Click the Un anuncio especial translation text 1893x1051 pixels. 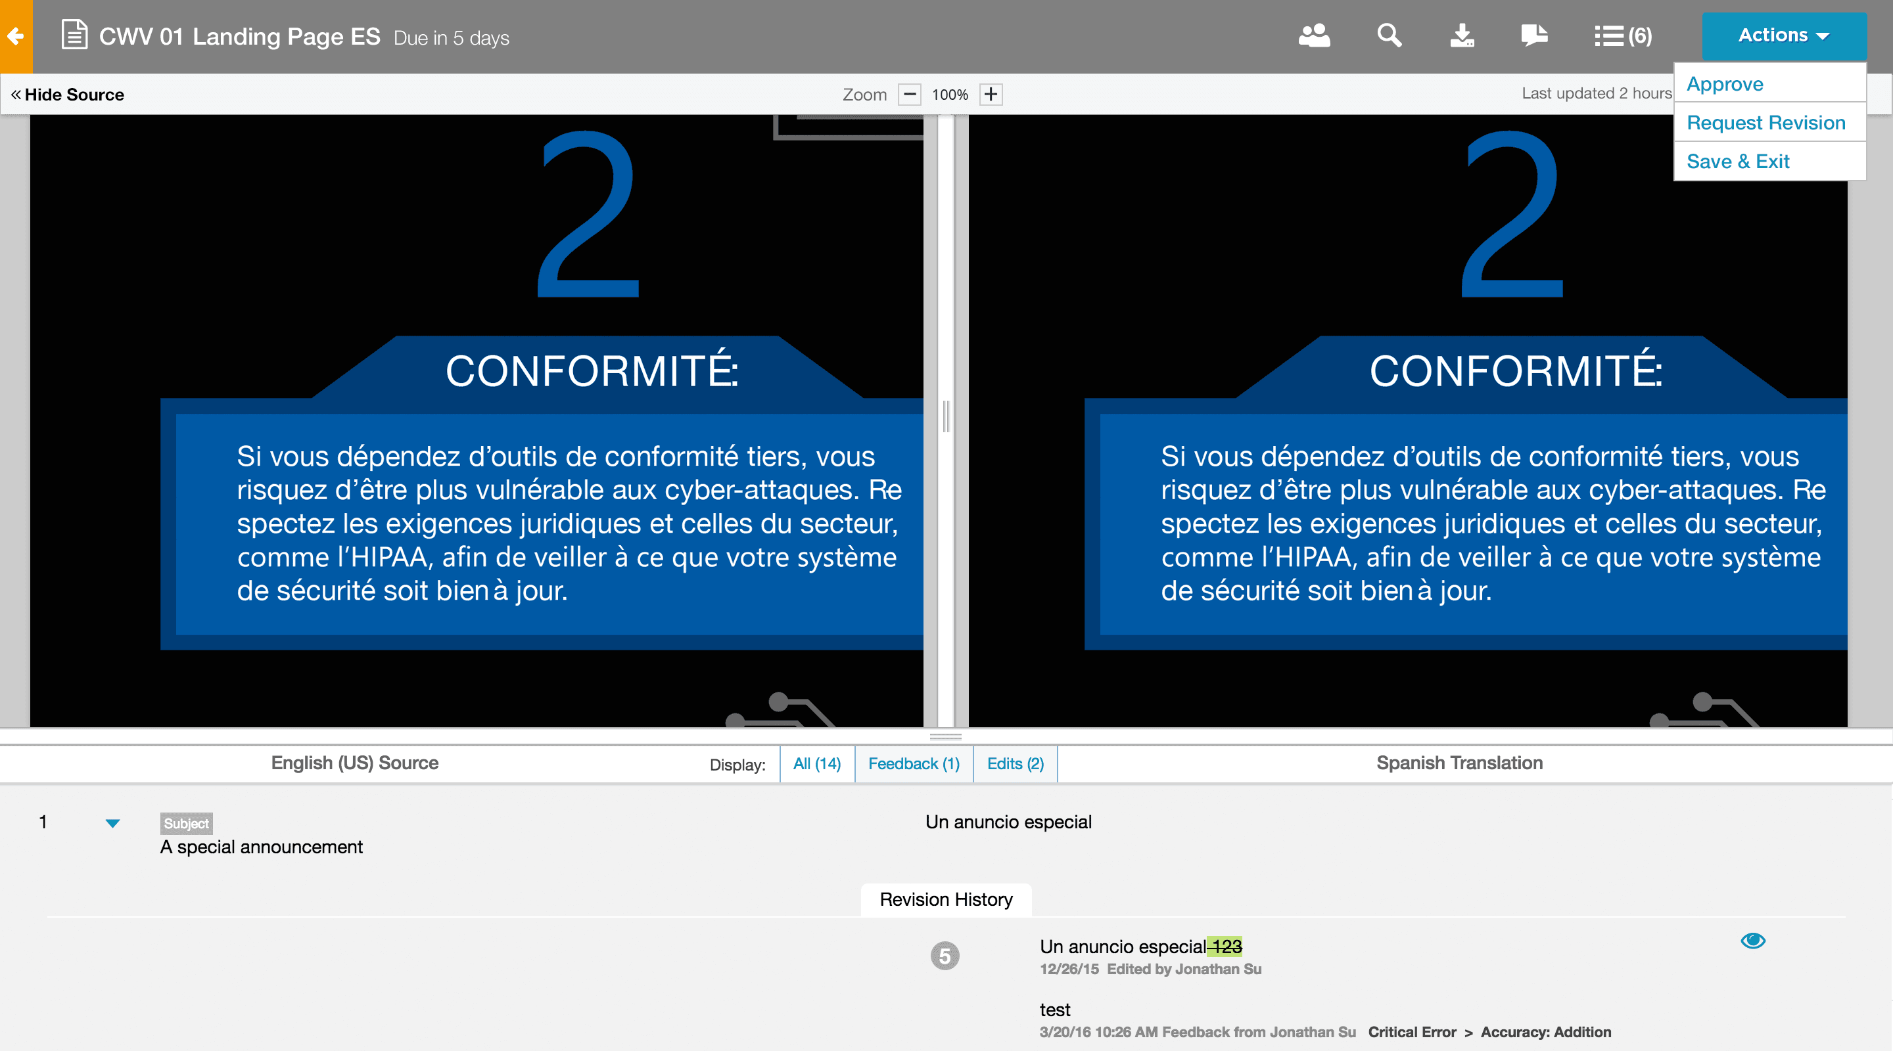1008,822
